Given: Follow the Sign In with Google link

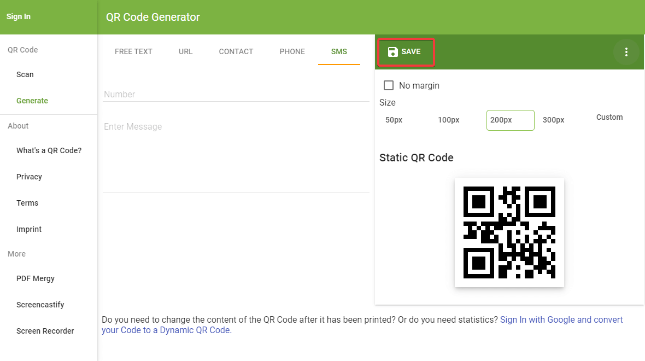Looking at the screenshot, I should click(x=561, y=319).
